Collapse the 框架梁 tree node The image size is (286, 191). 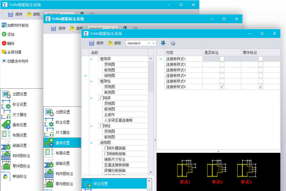[91, 59]
